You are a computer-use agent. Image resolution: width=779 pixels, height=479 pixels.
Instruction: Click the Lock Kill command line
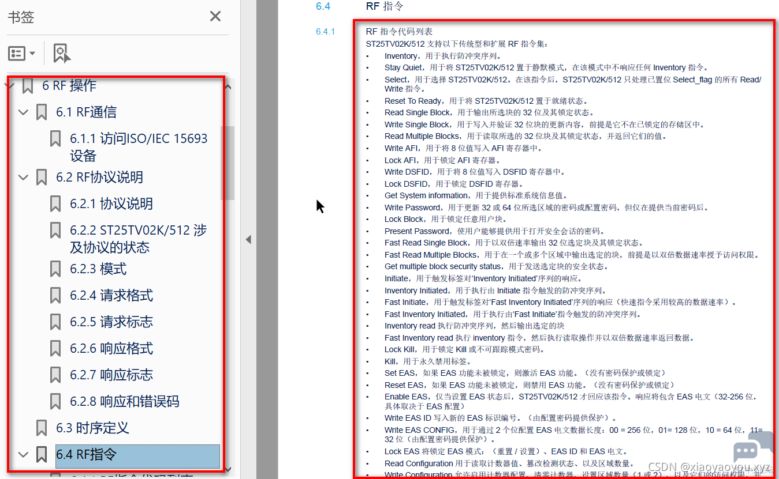[x=464, y=349]
